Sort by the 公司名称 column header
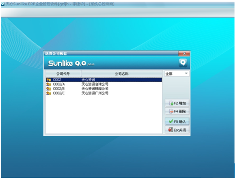 coord(121,74)
